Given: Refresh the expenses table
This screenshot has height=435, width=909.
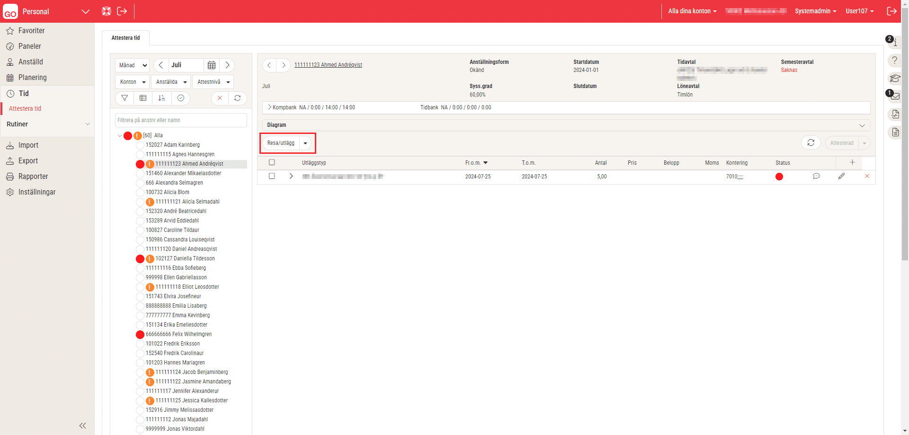Looking at the screenshot, I should point(811,143).
